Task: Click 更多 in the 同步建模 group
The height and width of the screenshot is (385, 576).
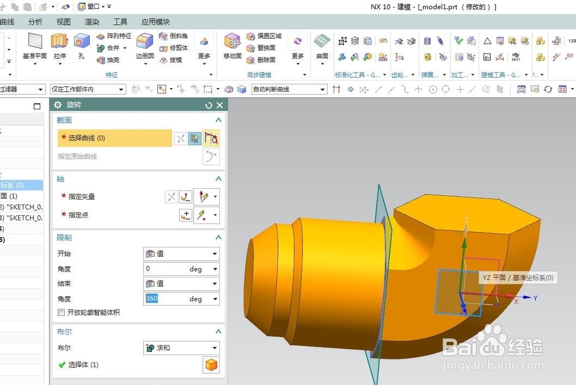Action: coord(298,48)
